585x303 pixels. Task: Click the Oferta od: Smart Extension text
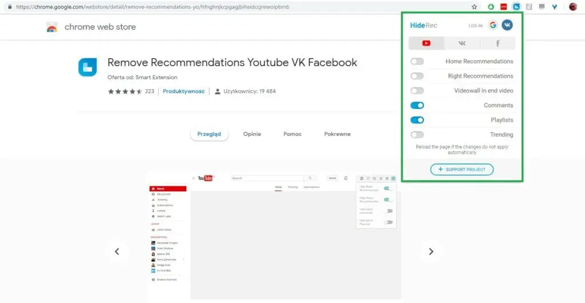(142, 78)
